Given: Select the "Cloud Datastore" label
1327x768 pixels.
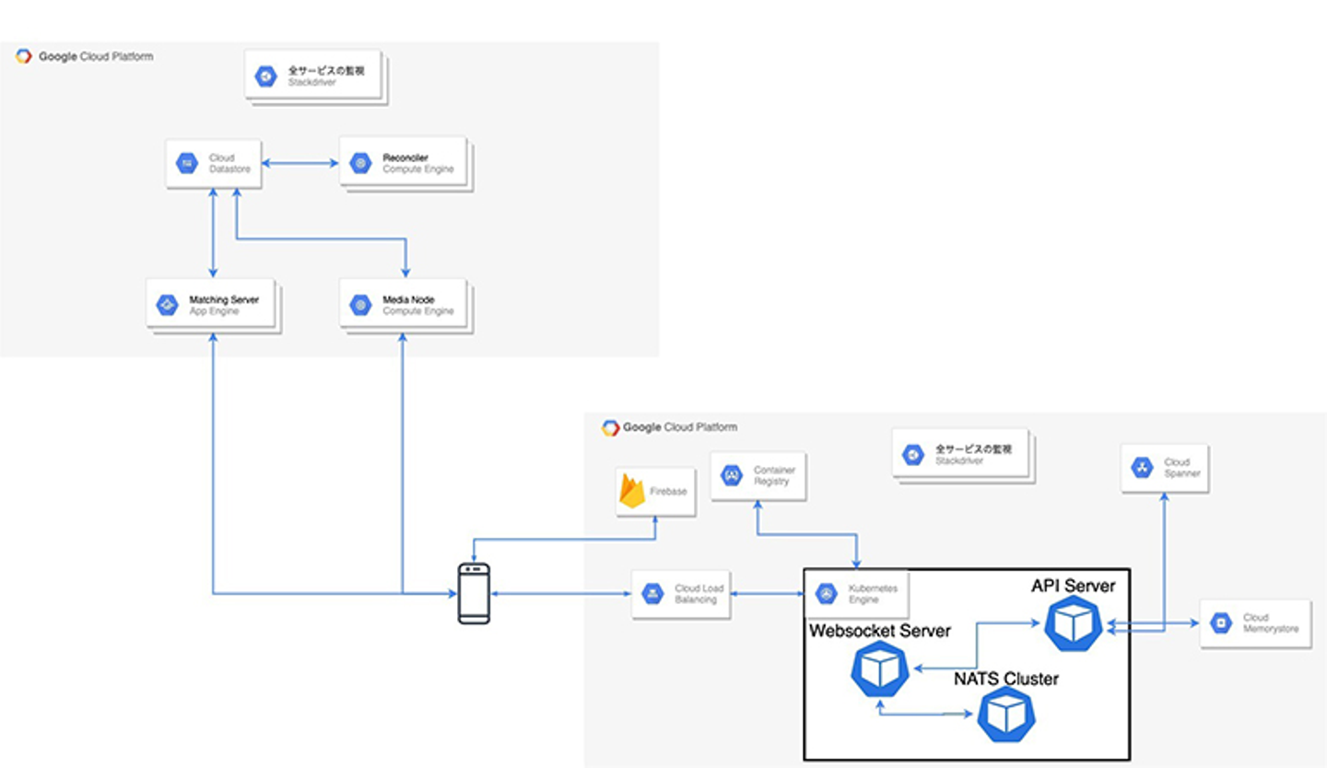Looking at the screenshot, I should click(229, 164).
